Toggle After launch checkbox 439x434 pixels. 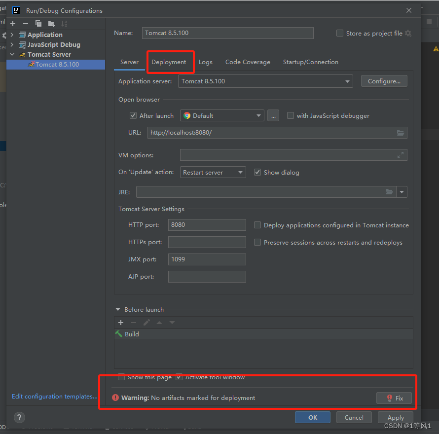pyautogui.click(x=133, y=115)
